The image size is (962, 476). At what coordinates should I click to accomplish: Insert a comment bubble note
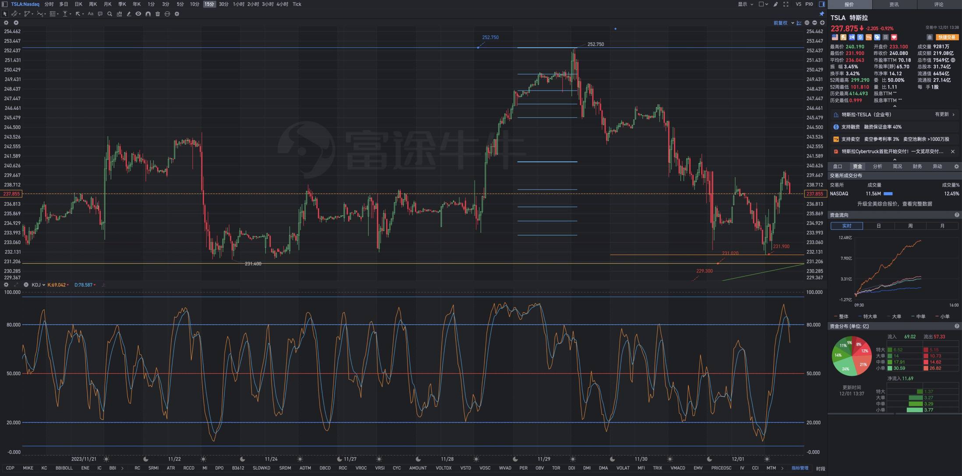click(x=100, y=14)
